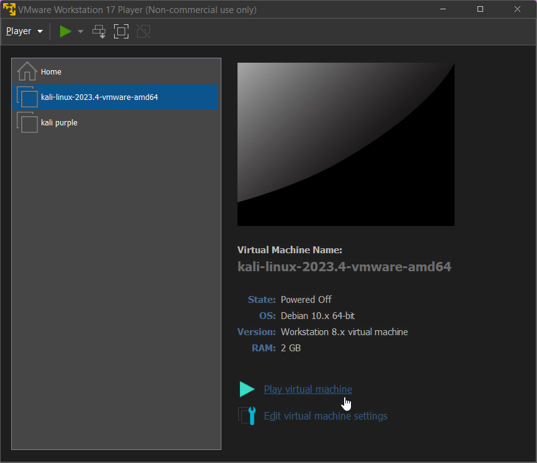The width and height of the screenshot is (537, 463).
Task: Click the green power on toolbar button
Action: tap(65, 31)
